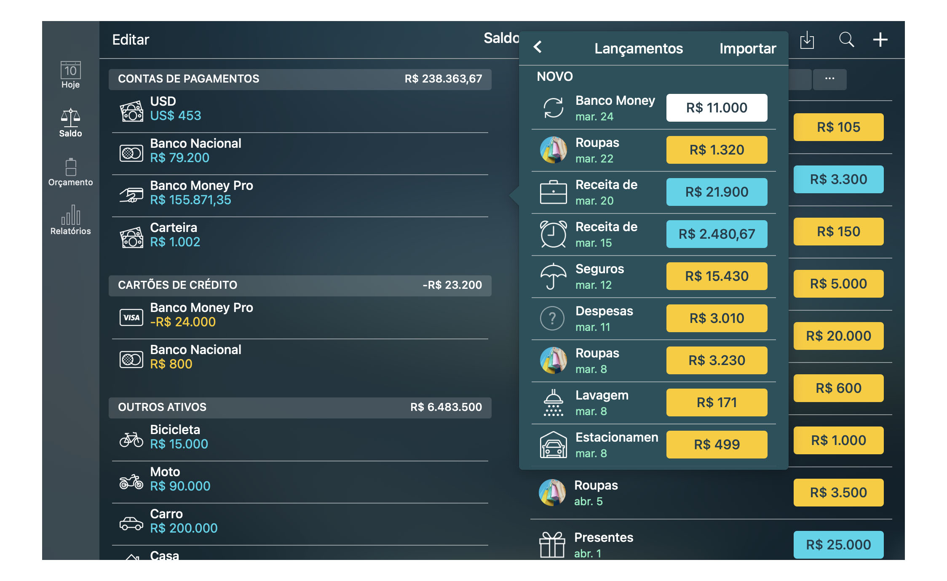The width and height of the screenshot is (947, 581).
Task: Click the card icon for Banco Nacional R$ 79.200
Action: click(131, 153)
